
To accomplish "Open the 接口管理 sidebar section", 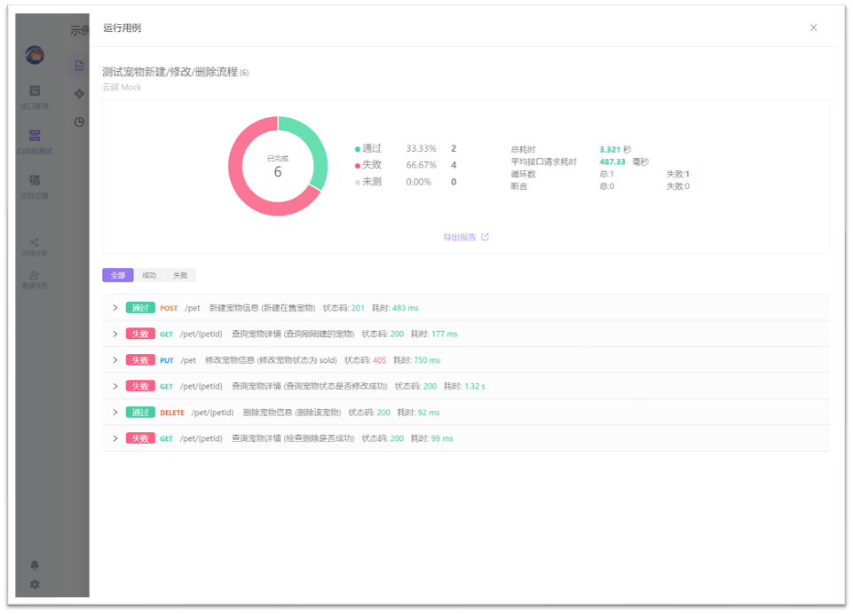I will click(x=35, y=95).
